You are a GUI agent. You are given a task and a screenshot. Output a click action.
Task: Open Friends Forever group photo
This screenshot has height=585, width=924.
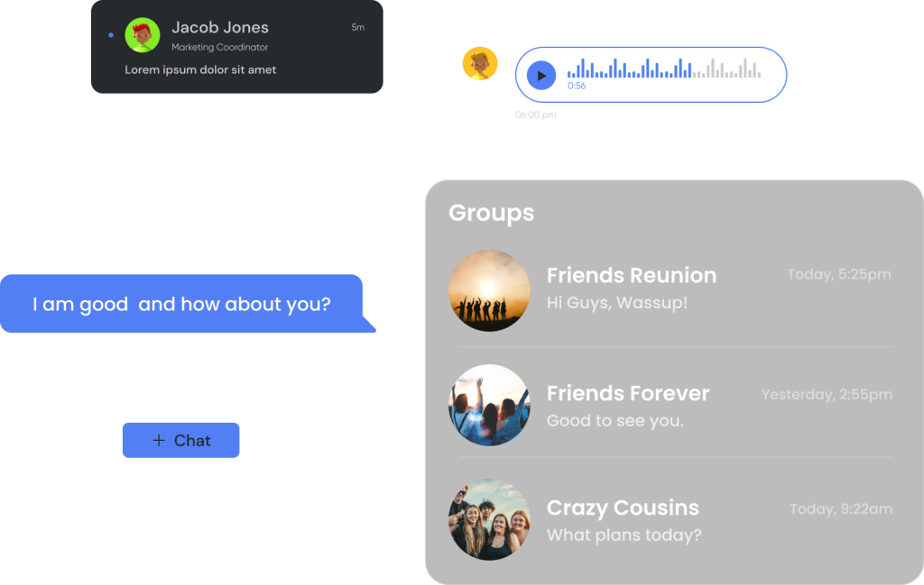[489, 405]
